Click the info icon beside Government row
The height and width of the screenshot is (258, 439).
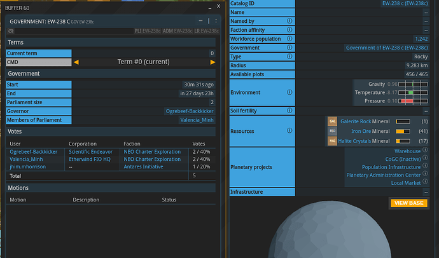[289, 48]
